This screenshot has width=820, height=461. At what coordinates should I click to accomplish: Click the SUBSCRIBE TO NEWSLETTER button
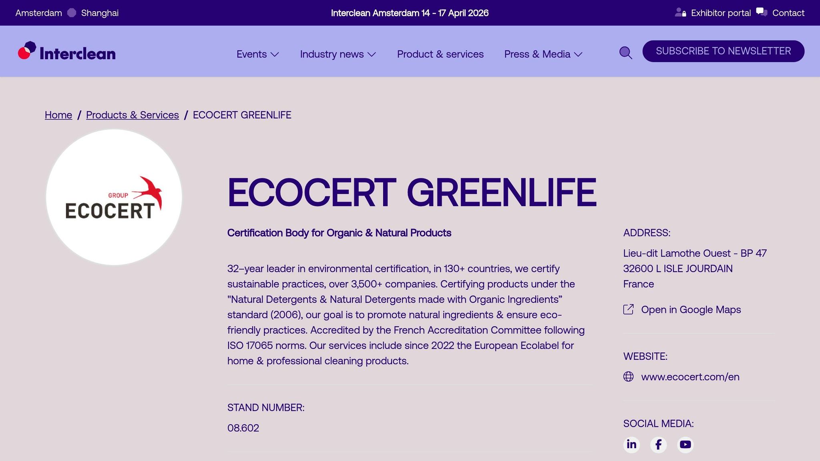(x=723, y=51)
